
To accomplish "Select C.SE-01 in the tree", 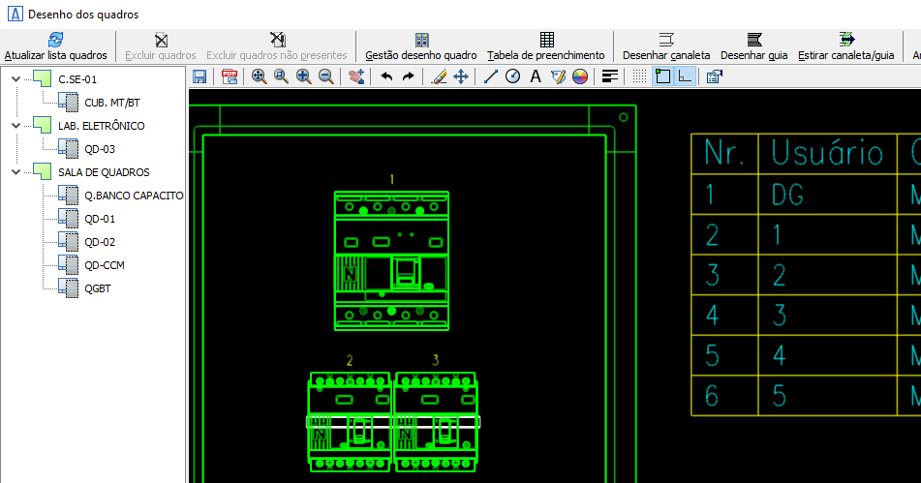I will pos(77,79).
